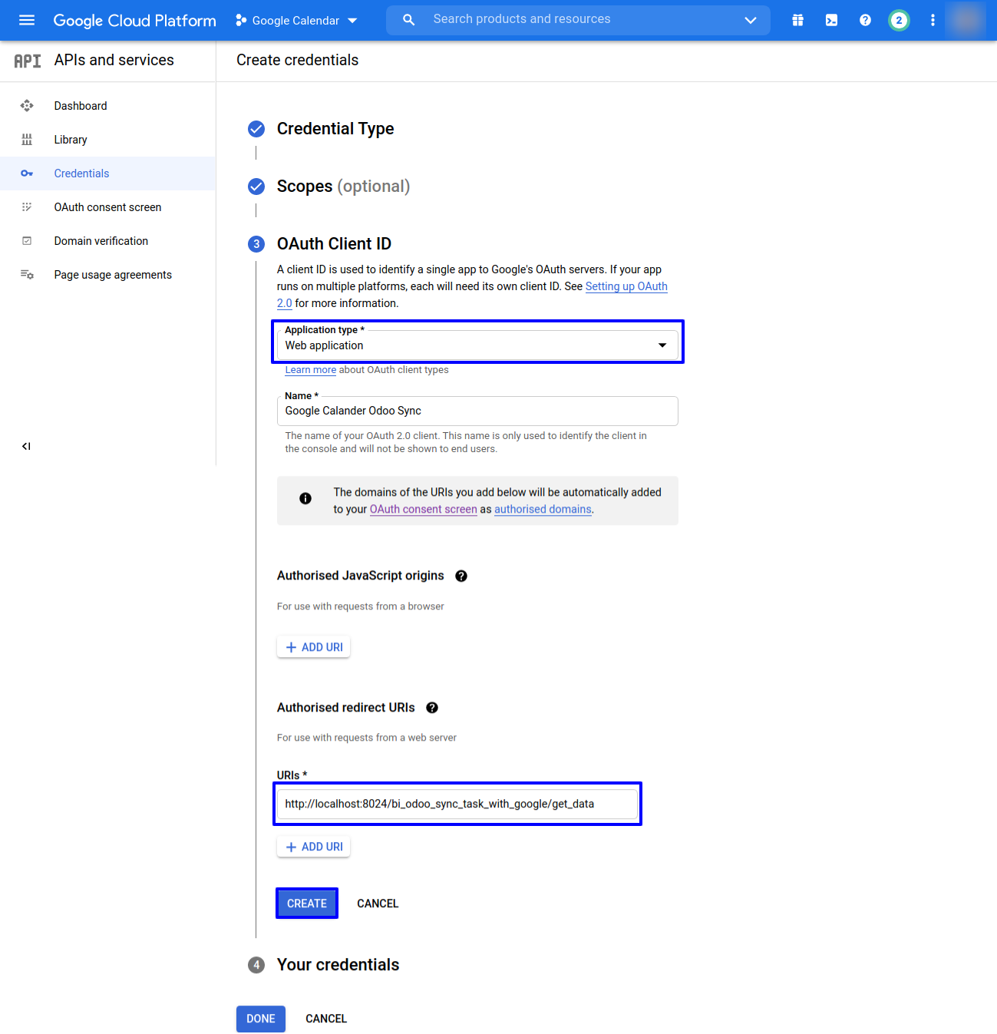Click ADD URI under JavaScript origins
The image size is (997, 1034).
point(314,647)
